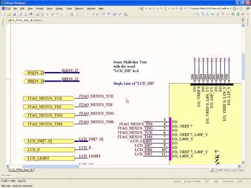The image size is (251, 188).
Task: Select the U_SL_FPGA_Auto_2E sheet tab
Action: 21,170
